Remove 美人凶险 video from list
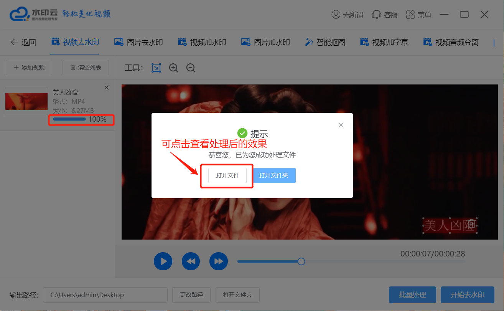 click(x=107, y=88)
